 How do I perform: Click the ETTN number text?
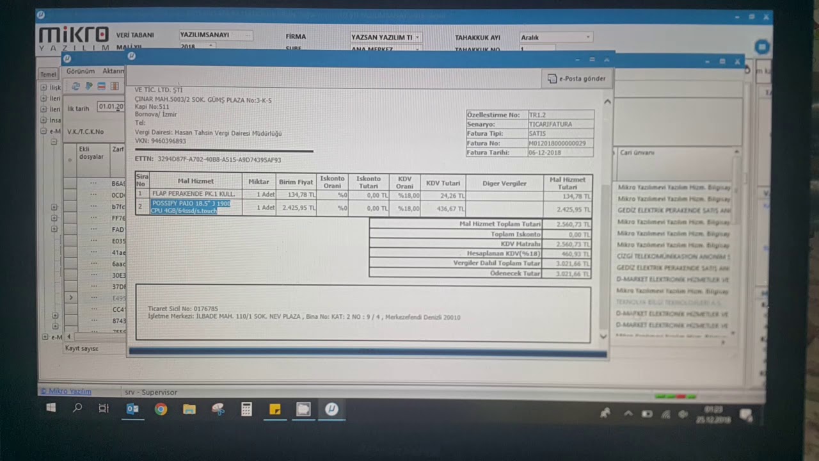(219, 159)
